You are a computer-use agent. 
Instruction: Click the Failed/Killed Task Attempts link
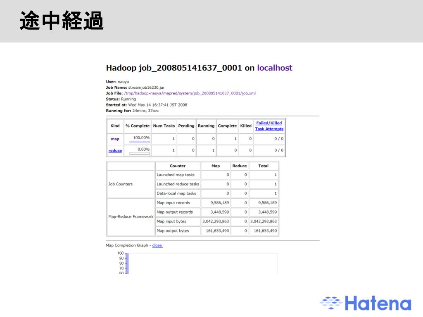(x=269, y=126)
